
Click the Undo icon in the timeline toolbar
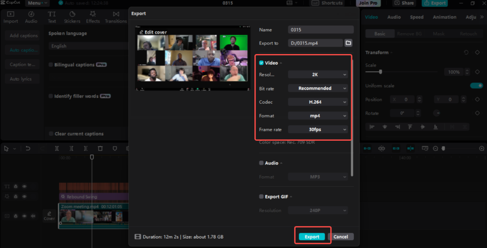[x=28, y=148]
